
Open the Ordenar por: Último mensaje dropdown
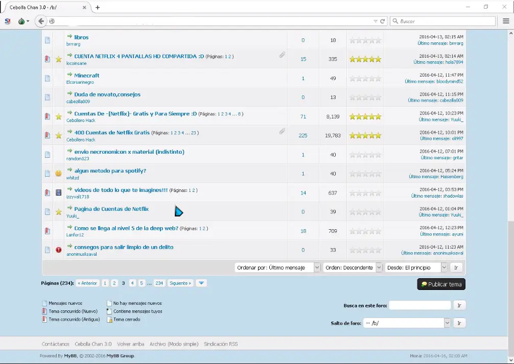tap(277, 268)
